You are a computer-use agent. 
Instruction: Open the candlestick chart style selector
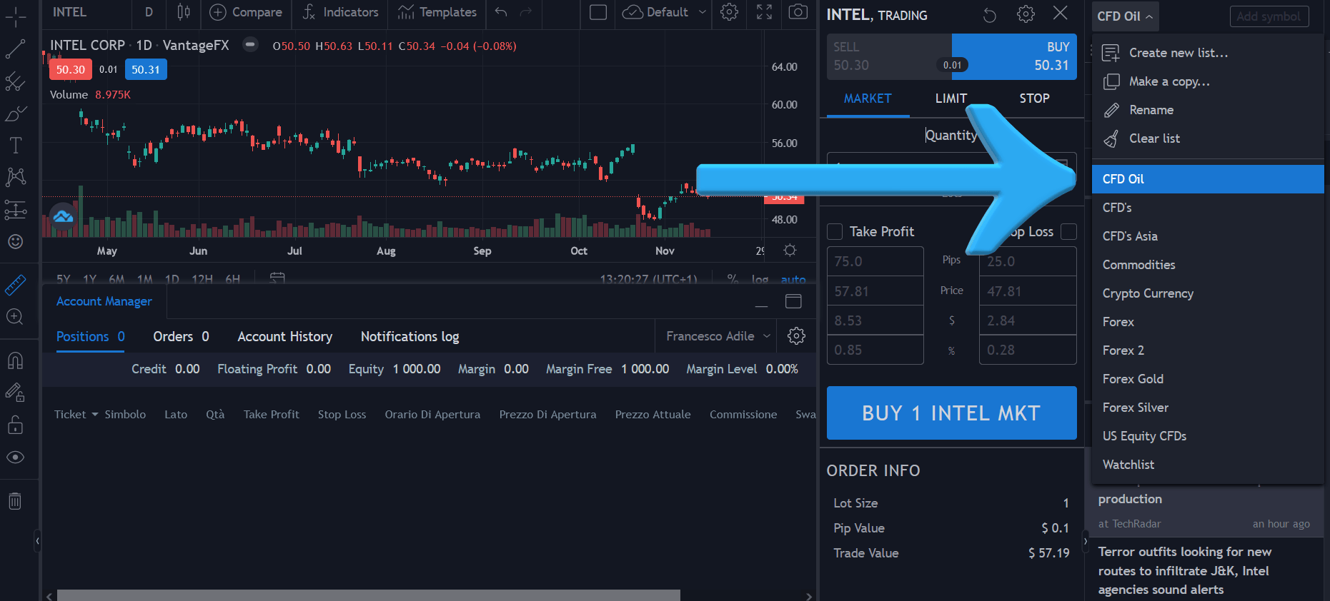tap(184, 12)
